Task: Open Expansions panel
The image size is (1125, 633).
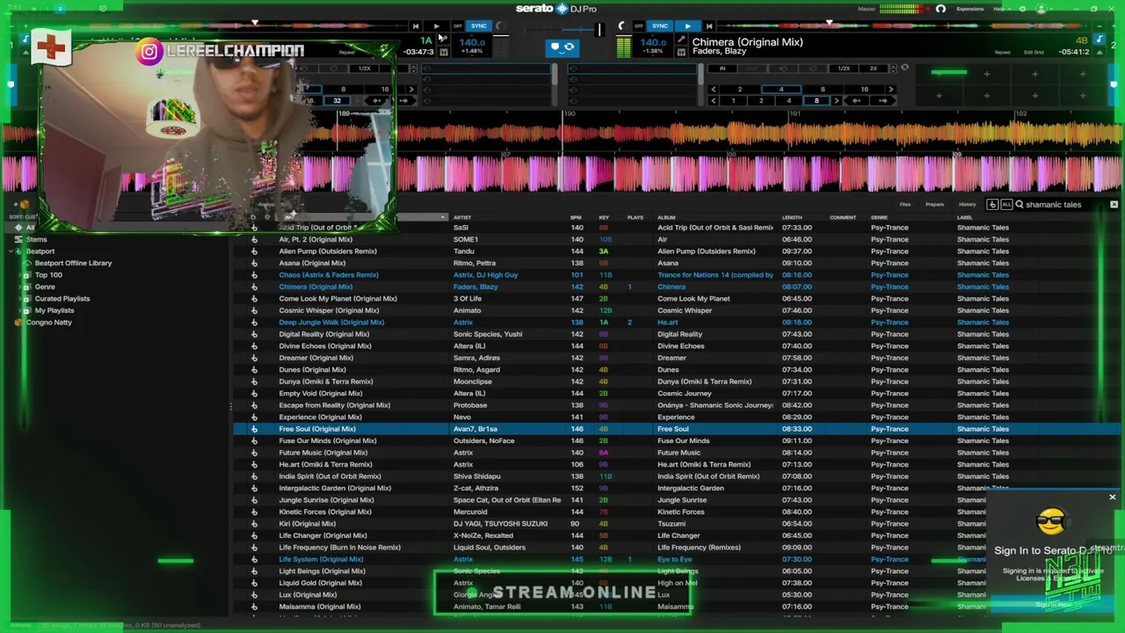Action: tap(969, 9)
